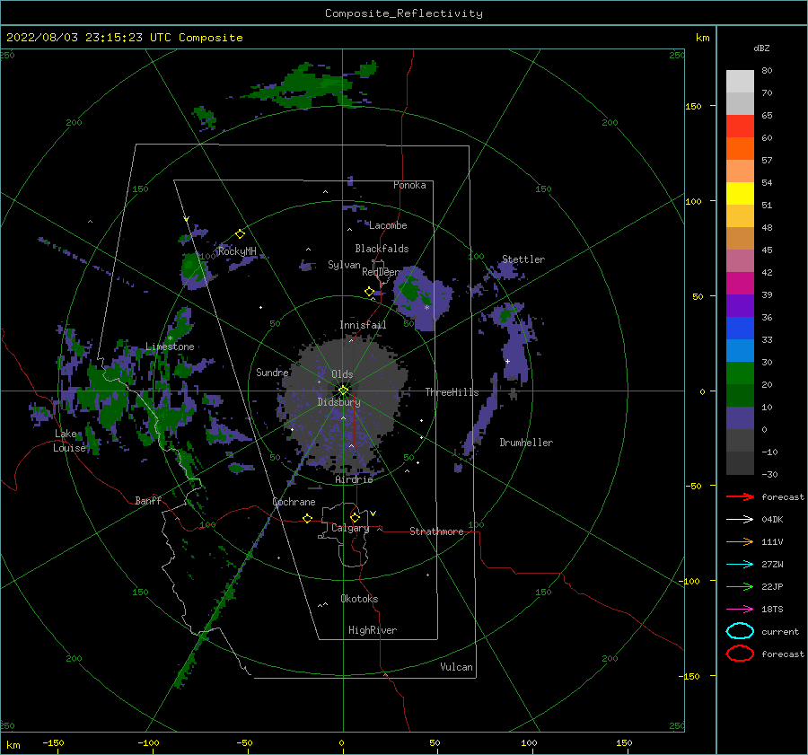Select the cyan 'current' ellipse legend icon
808x755 pixels.
click(740, 631)
